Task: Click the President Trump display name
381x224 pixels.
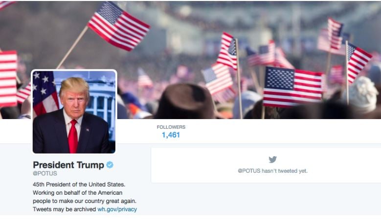Action: tap(68, 165)
